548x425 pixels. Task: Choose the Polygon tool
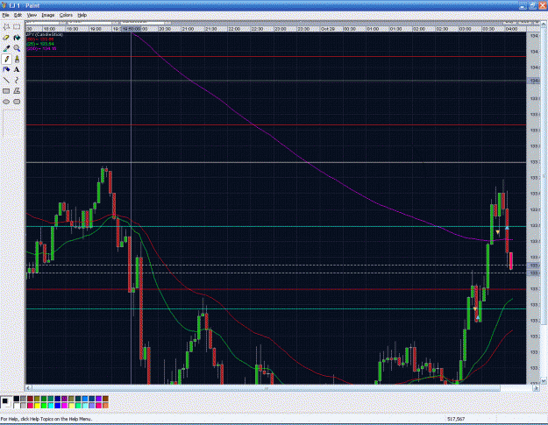(17, 91)
